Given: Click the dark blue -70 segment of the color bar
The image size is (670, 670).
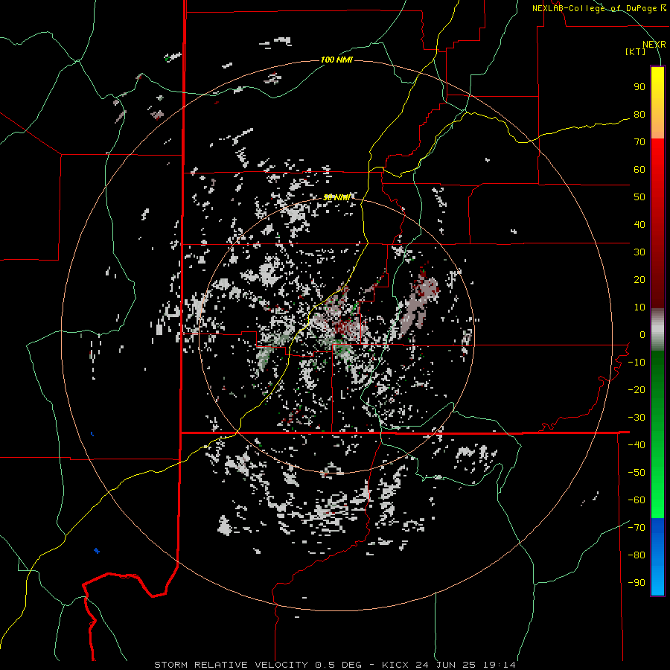Looking at the screenshot, I should 657,530.
